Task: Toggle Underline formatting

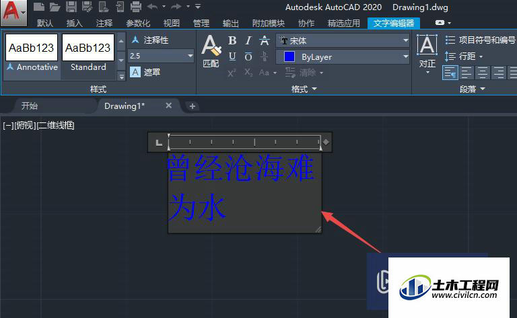Action: coord(232,56)
